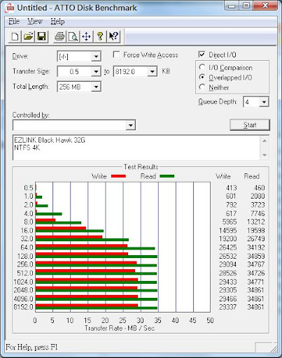
Task: Click the Start button
Action: [250, 125]
